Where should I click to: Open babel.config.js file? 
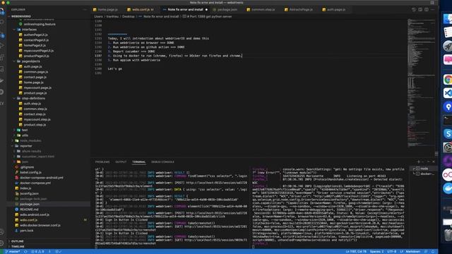click(30, 172)
